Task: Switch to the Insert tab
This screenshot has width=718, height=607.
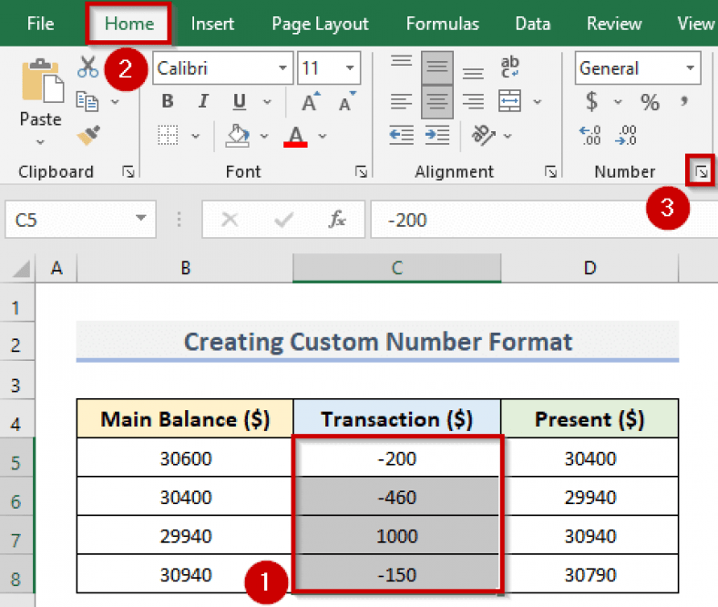Action: [x=212, y=24]
